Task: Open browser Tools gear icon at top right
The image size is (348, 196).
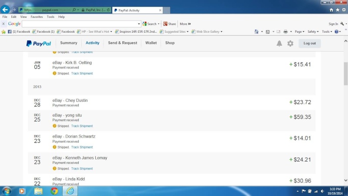Action: (x=344, y=10)
